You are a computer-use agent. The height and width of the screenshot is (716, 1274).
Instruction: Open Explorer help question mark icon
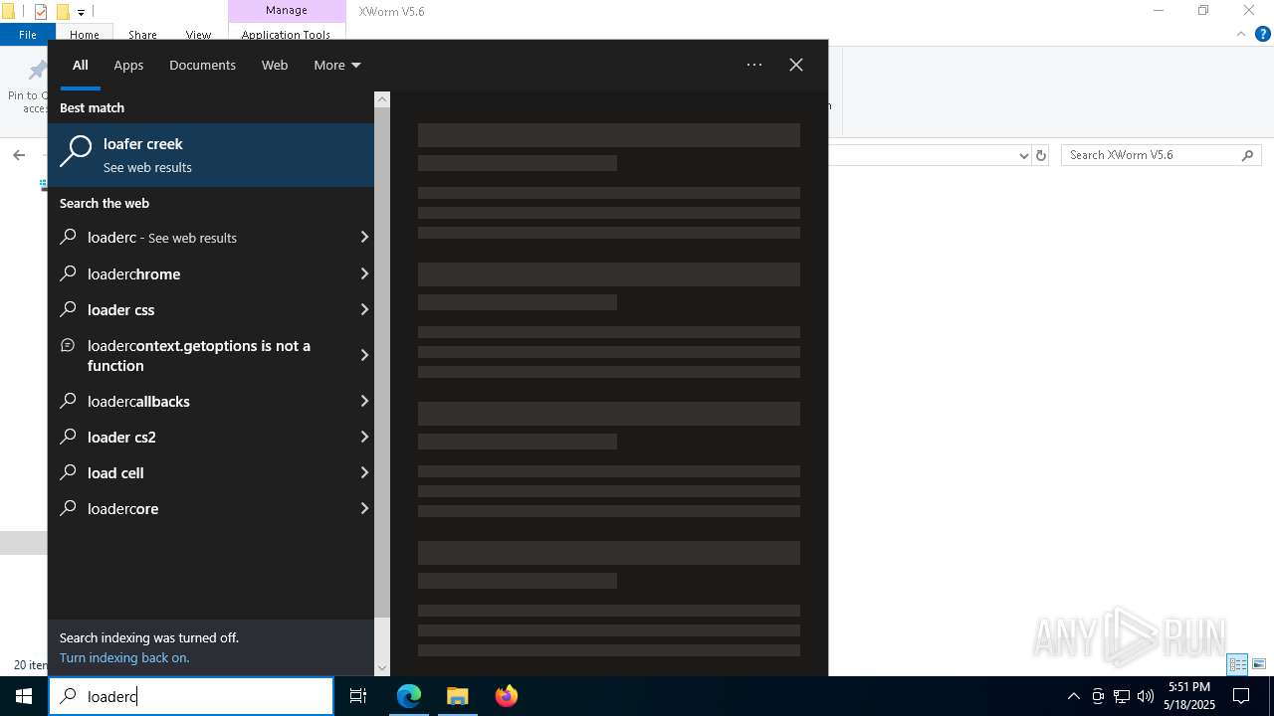pyautogui.click(x=1262, y=34)
